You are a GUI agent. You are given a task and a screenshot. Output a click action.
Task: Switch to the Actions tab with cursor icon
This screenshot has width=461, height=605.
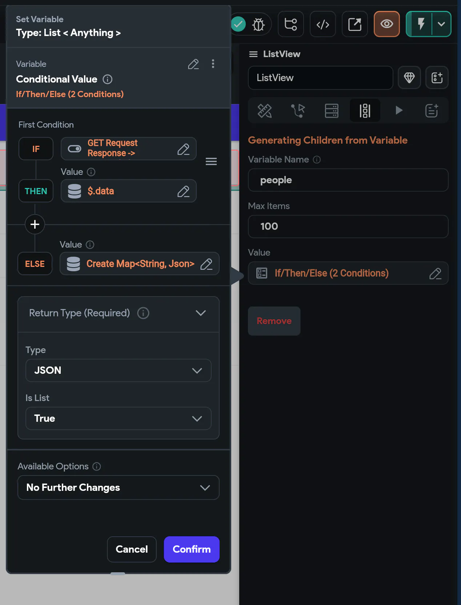click(x=298, y=111)
